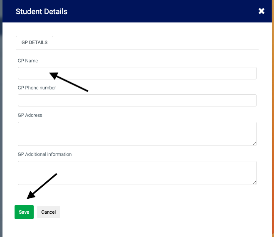Select the 'GP Address' label text

(x=30, y=115)
